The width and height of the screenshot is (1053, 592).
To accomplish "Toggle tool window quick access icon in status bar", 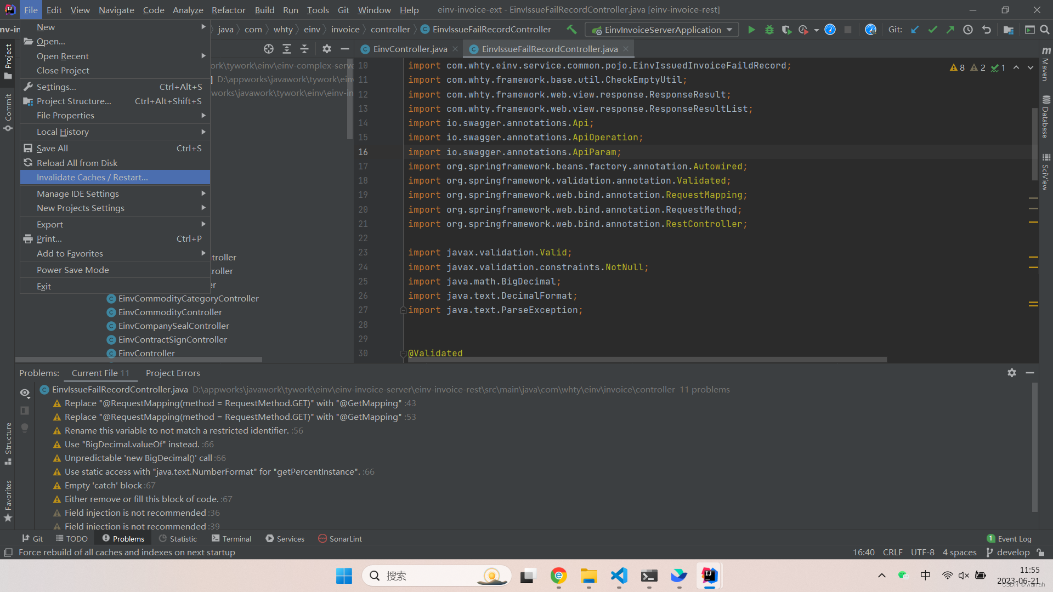I will 8,553.
